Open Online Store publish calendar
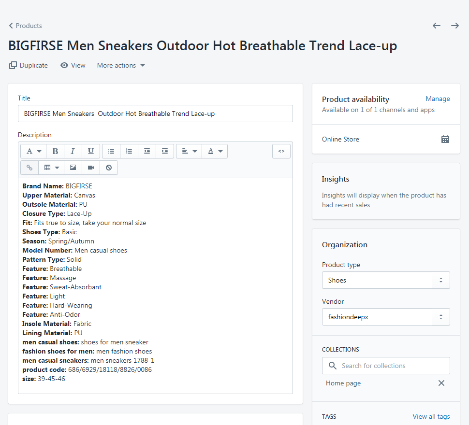Image resolution: width=469 pixels, height=425 pixels. 445,139
